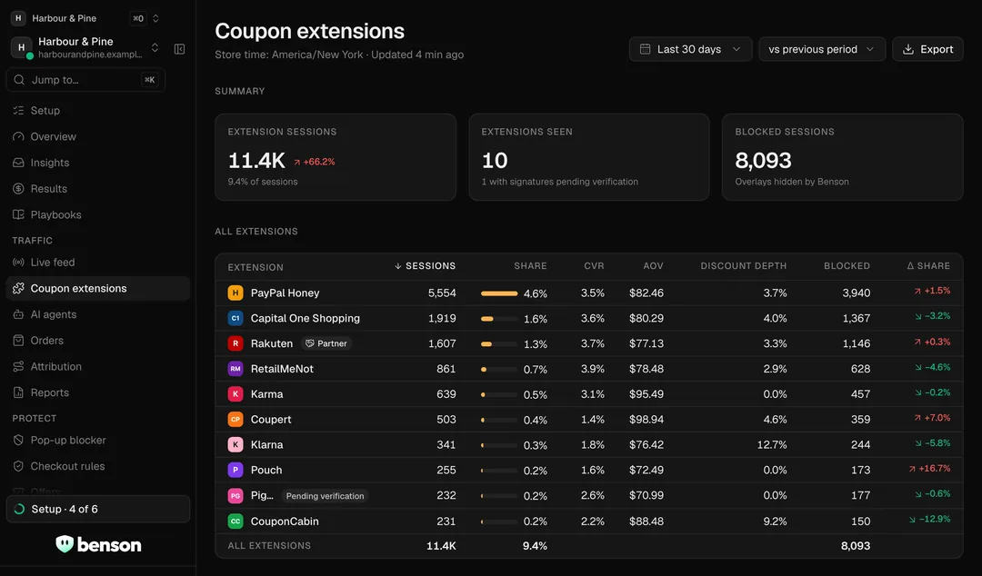Click Pouch's +16.7% share change

(929, 468)
